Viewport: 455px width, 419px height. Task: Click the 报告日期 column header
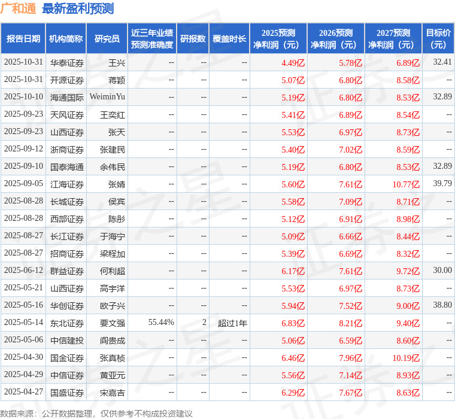(x=23, y=38)
